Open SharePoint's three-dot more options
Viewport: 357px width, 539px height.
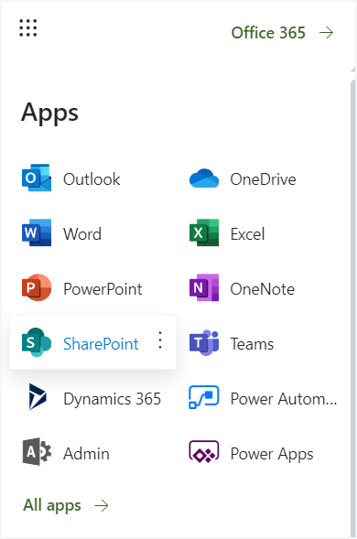click(160, 340)
